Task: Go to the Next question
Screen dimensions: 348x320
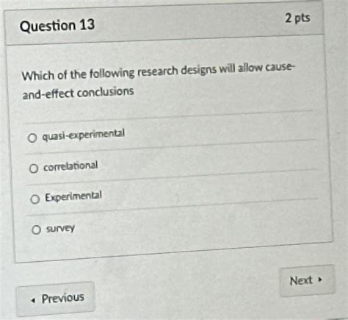Action: tap(307, 281)
